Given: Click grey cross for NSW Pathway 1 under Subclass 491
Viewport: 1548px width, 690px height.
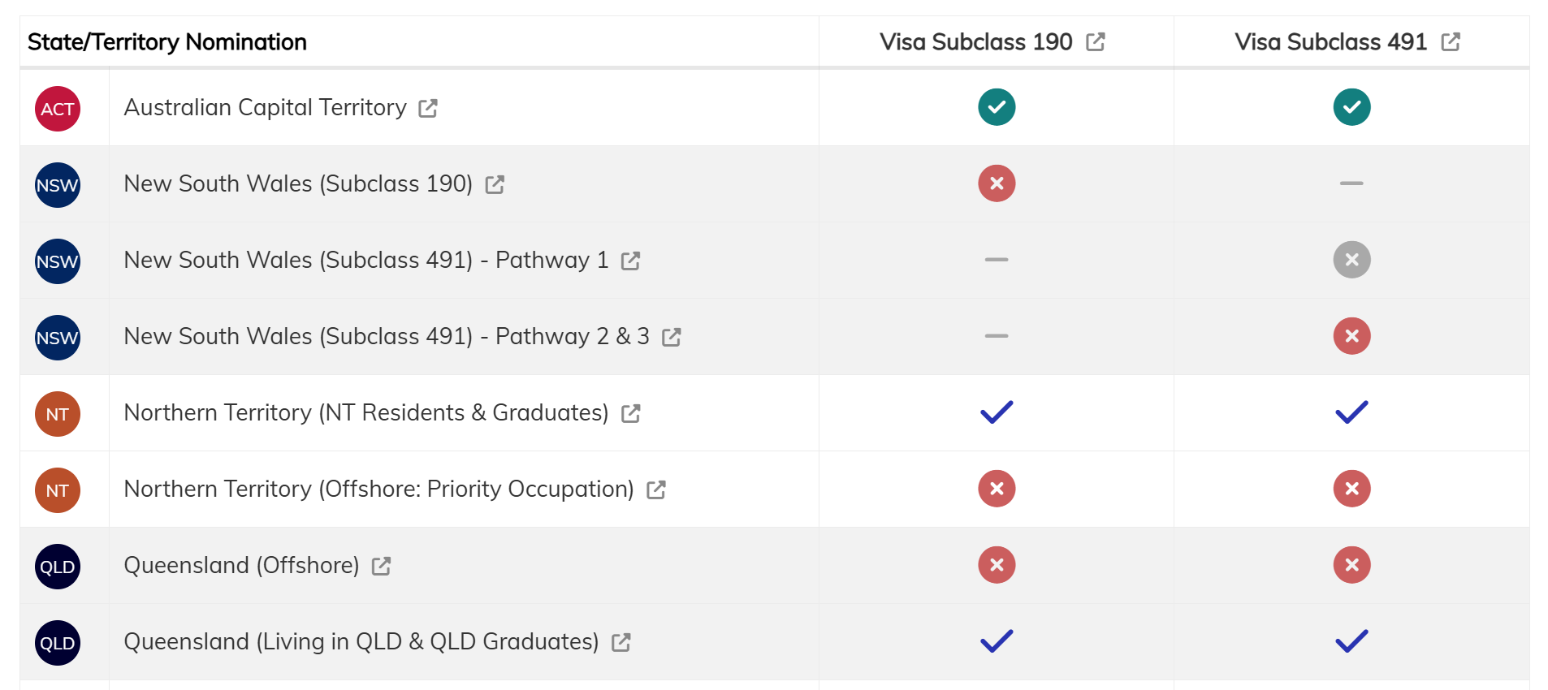Looking at the screenshot, I should click(x=1351, y=260).
